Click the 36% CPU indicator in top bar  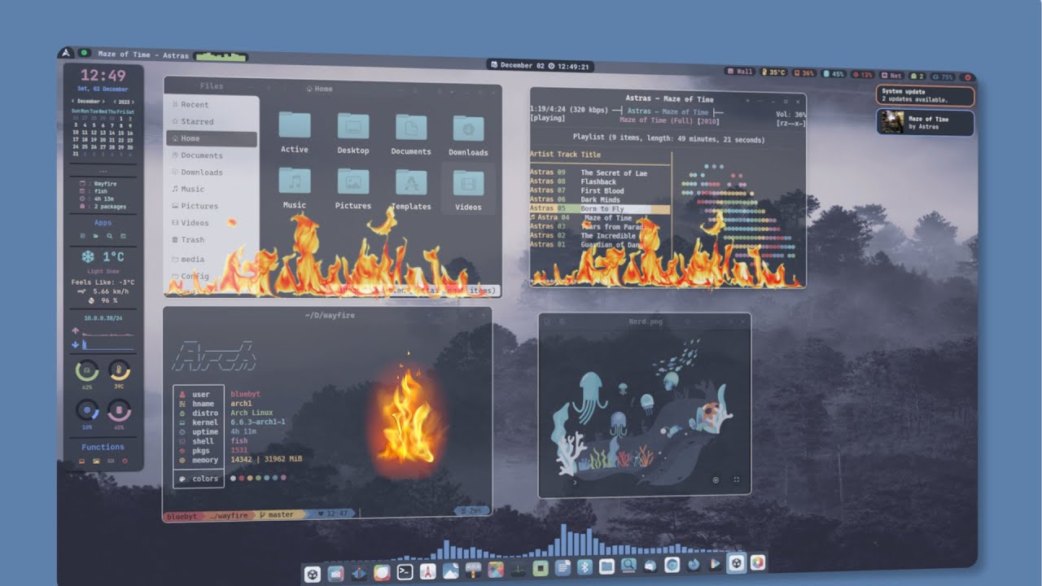click(x=804, y=73)
